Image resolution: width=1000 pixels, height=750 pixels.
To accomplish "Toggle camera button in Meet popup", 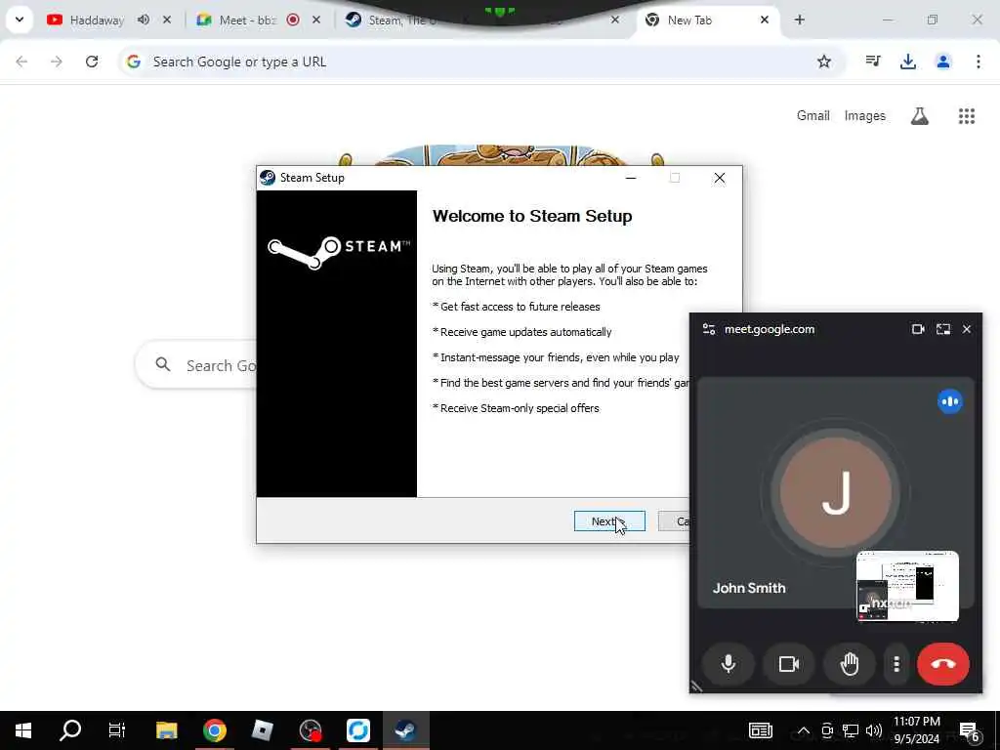I will click(789, 664).
